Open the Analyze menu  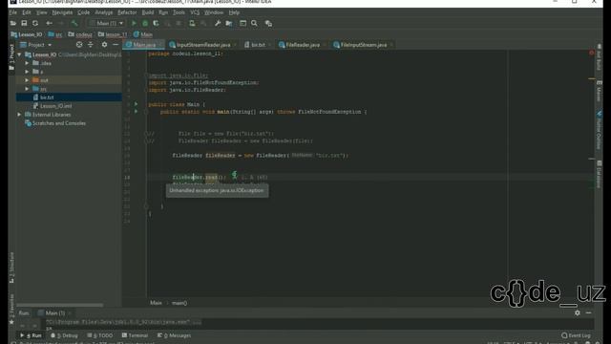(x=104, y=12)
